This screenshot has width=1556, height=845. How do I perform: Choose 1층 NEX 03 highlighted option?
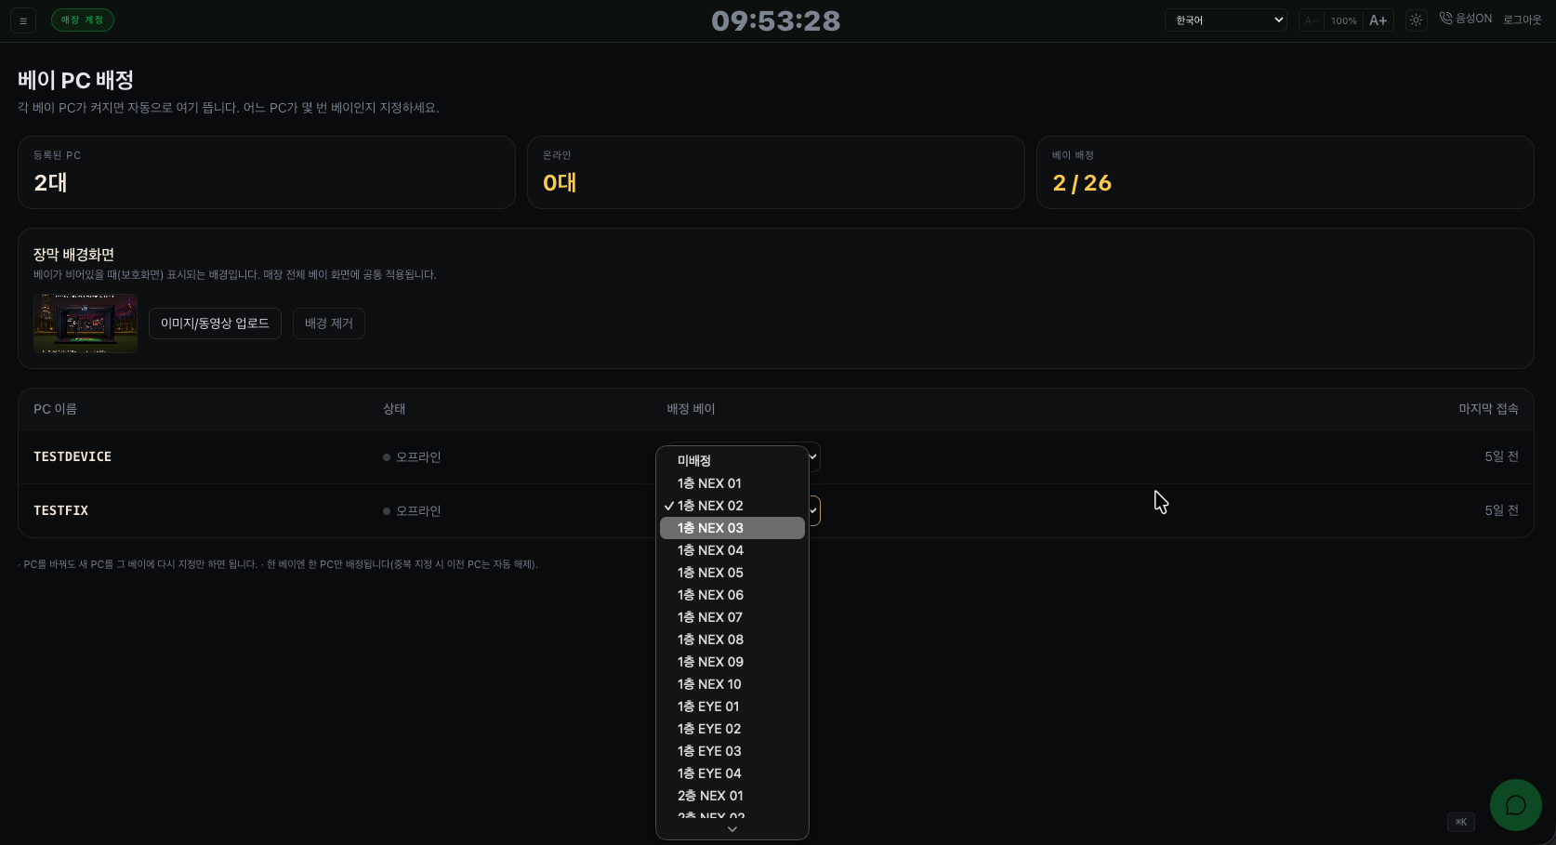click(x=732, y=528)
